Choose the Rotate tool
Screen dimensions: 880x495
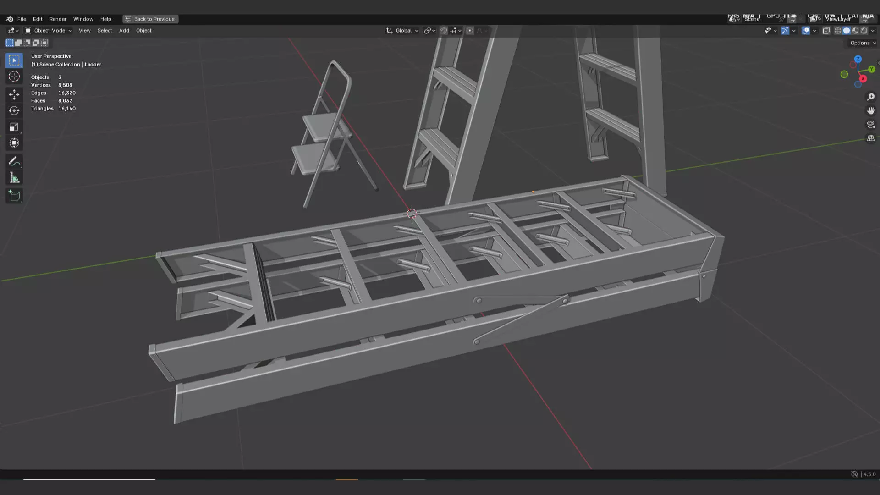point(14,110)
